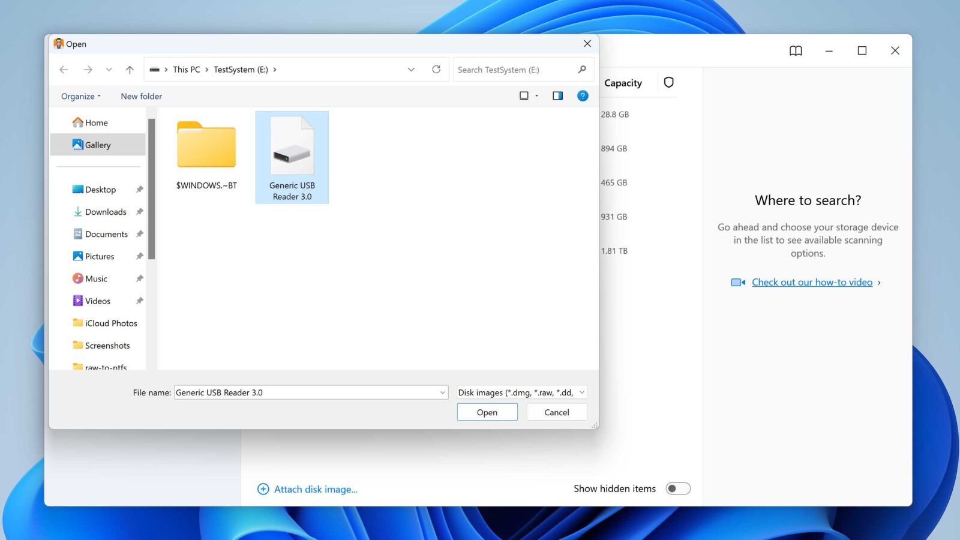The image size is (960, 540).
Task: Click New folder in the toolbar
Action: point(141,96)
